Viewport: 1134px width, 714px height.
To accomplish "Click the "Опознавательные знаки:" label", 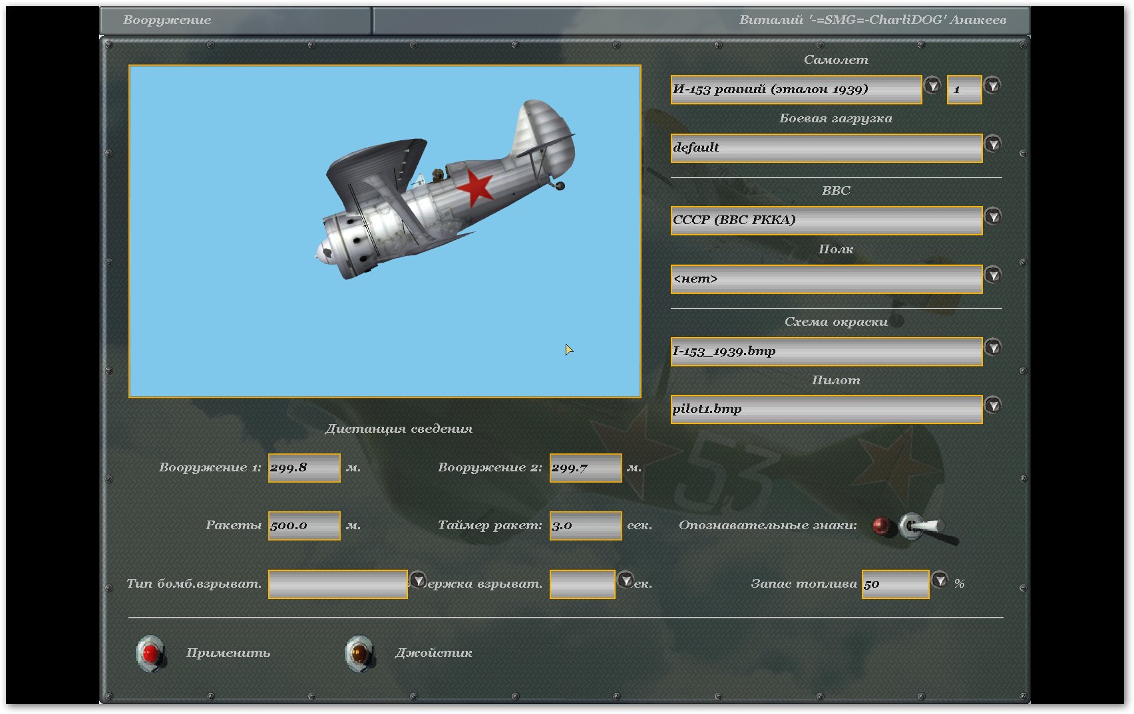I will [x=768, y=525].
